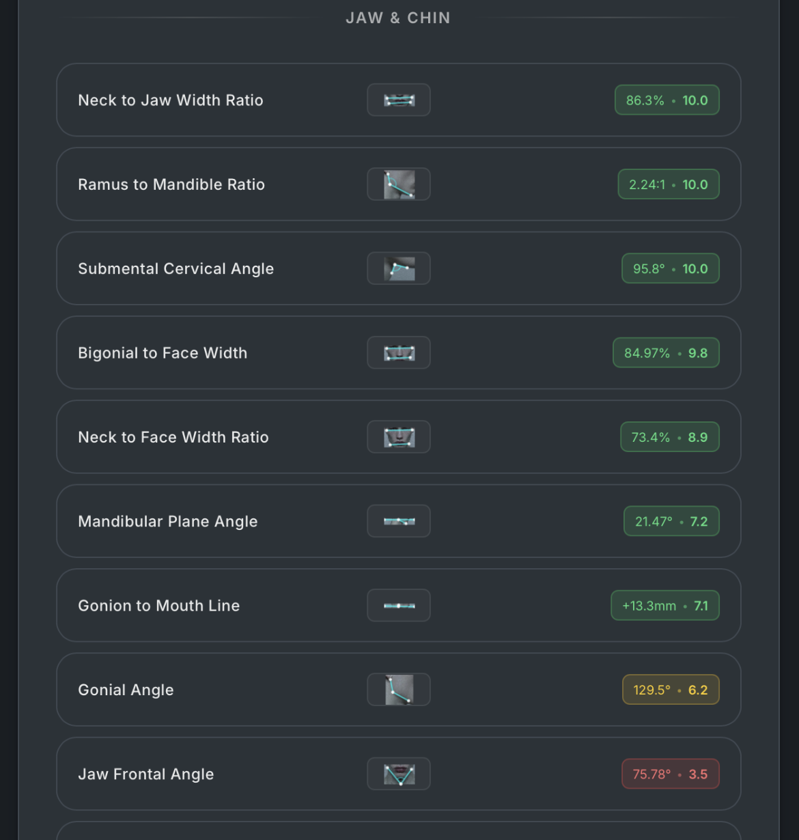799x840 pixels.
Task: View the Bigonial to Face Width diagram icon
Action: coord(399,353)
